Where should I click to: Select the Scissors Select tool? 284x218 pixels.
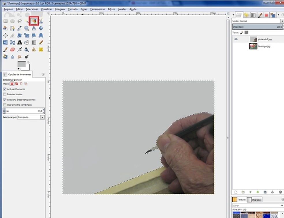point(41,21)
